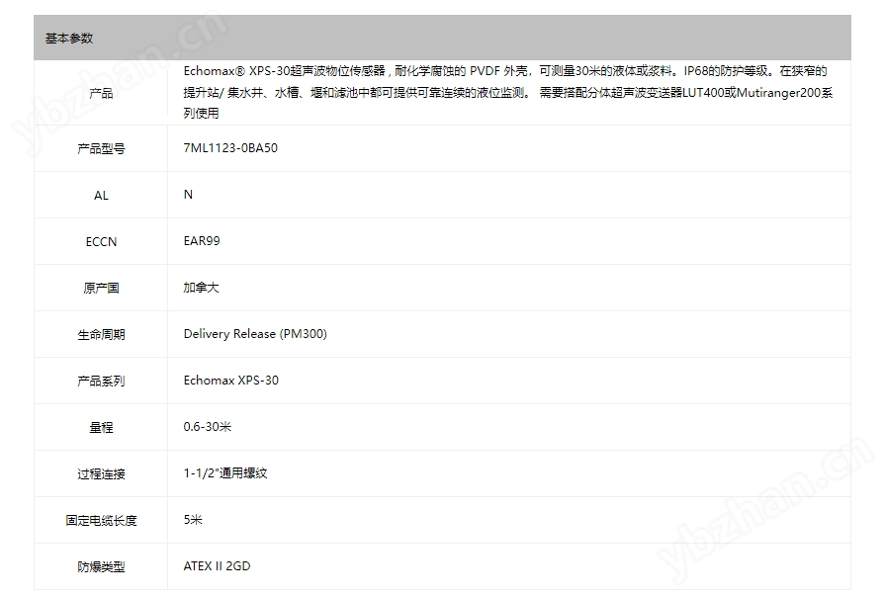Viewport: 886px width, 597px height.
Task: Select the Echomax XPS-30 series value
Action: point(230,381)
